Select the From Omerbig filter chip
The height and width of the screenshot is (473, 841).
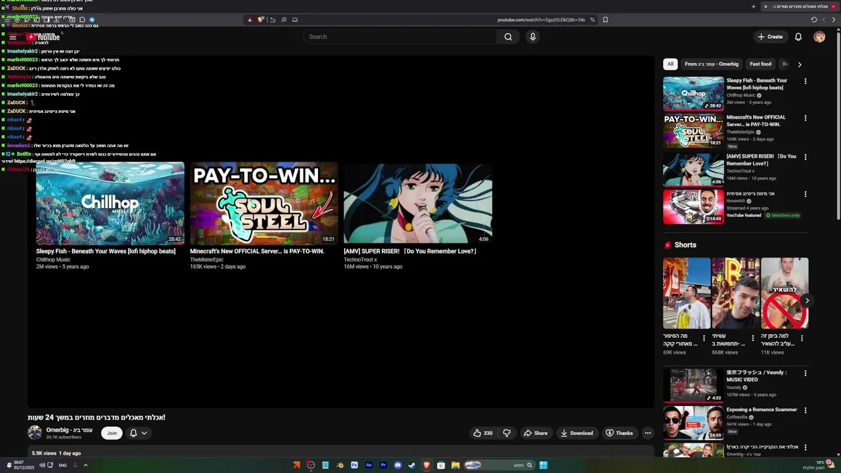(712, 64)
